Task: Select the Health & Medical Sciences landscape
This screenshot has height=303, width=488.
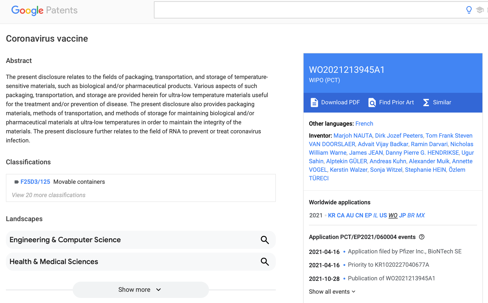Action: [141, 262]
